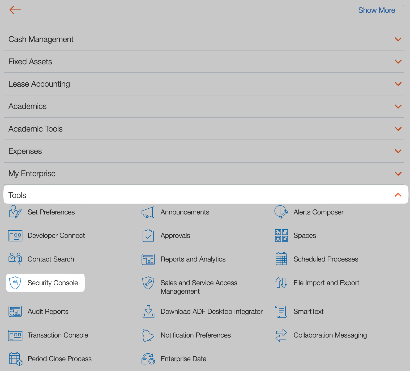Click the Download ADF Desktop Integrator icon

(x=148, y=311)
